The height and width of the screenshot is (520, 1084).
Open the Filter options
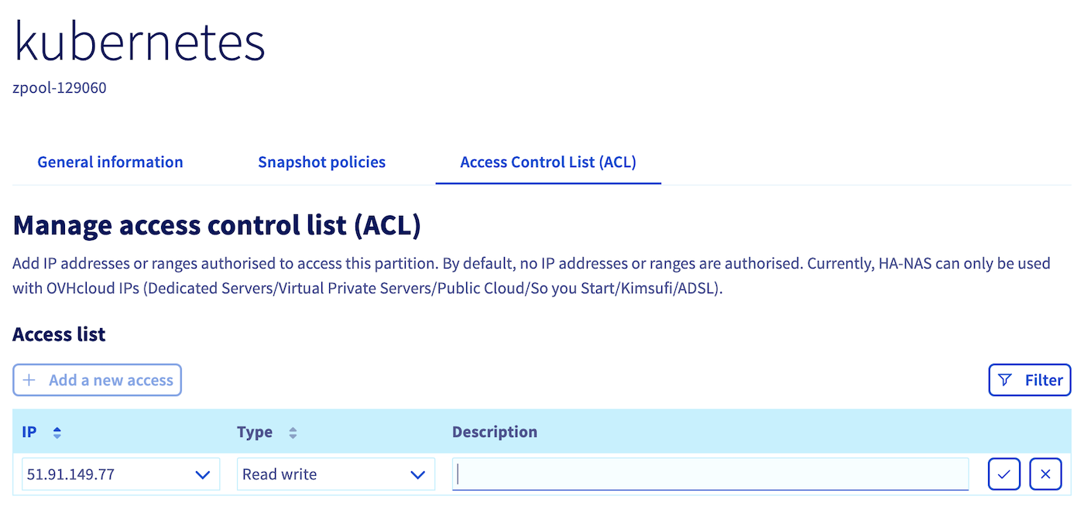[1030, 380]
